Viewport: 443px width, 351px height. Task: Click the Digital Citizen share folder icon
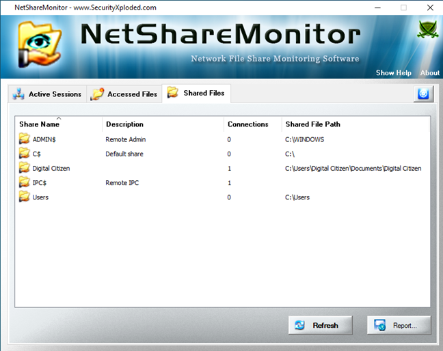point(25,168)
